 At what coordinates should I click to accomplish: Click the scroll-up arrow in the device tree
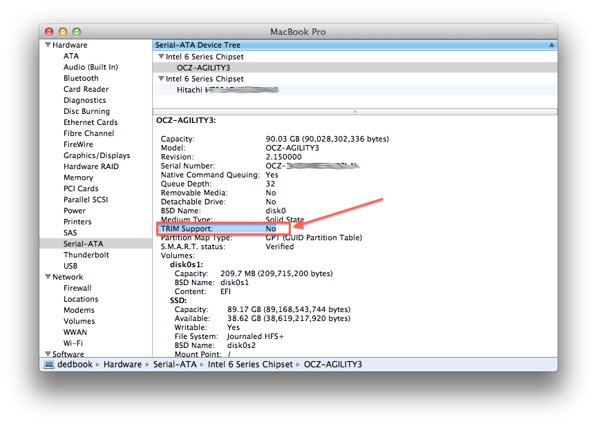551,44
